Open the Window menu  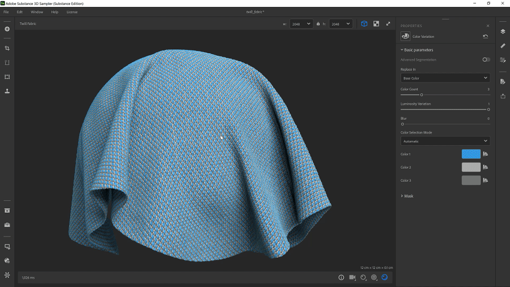click(x=37, y=12)
